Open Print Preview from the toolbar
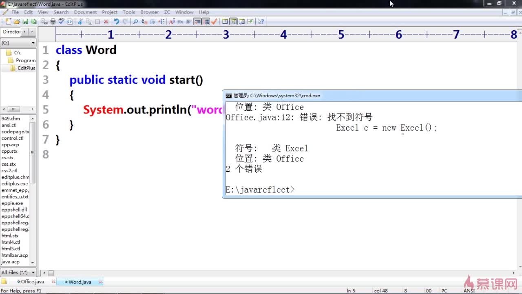 pos(44,21)
